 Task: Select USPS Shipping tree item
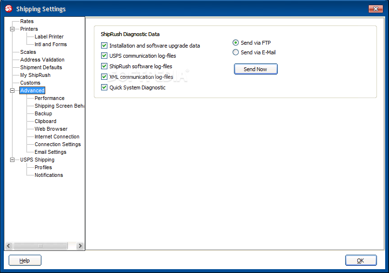[37, 160]
